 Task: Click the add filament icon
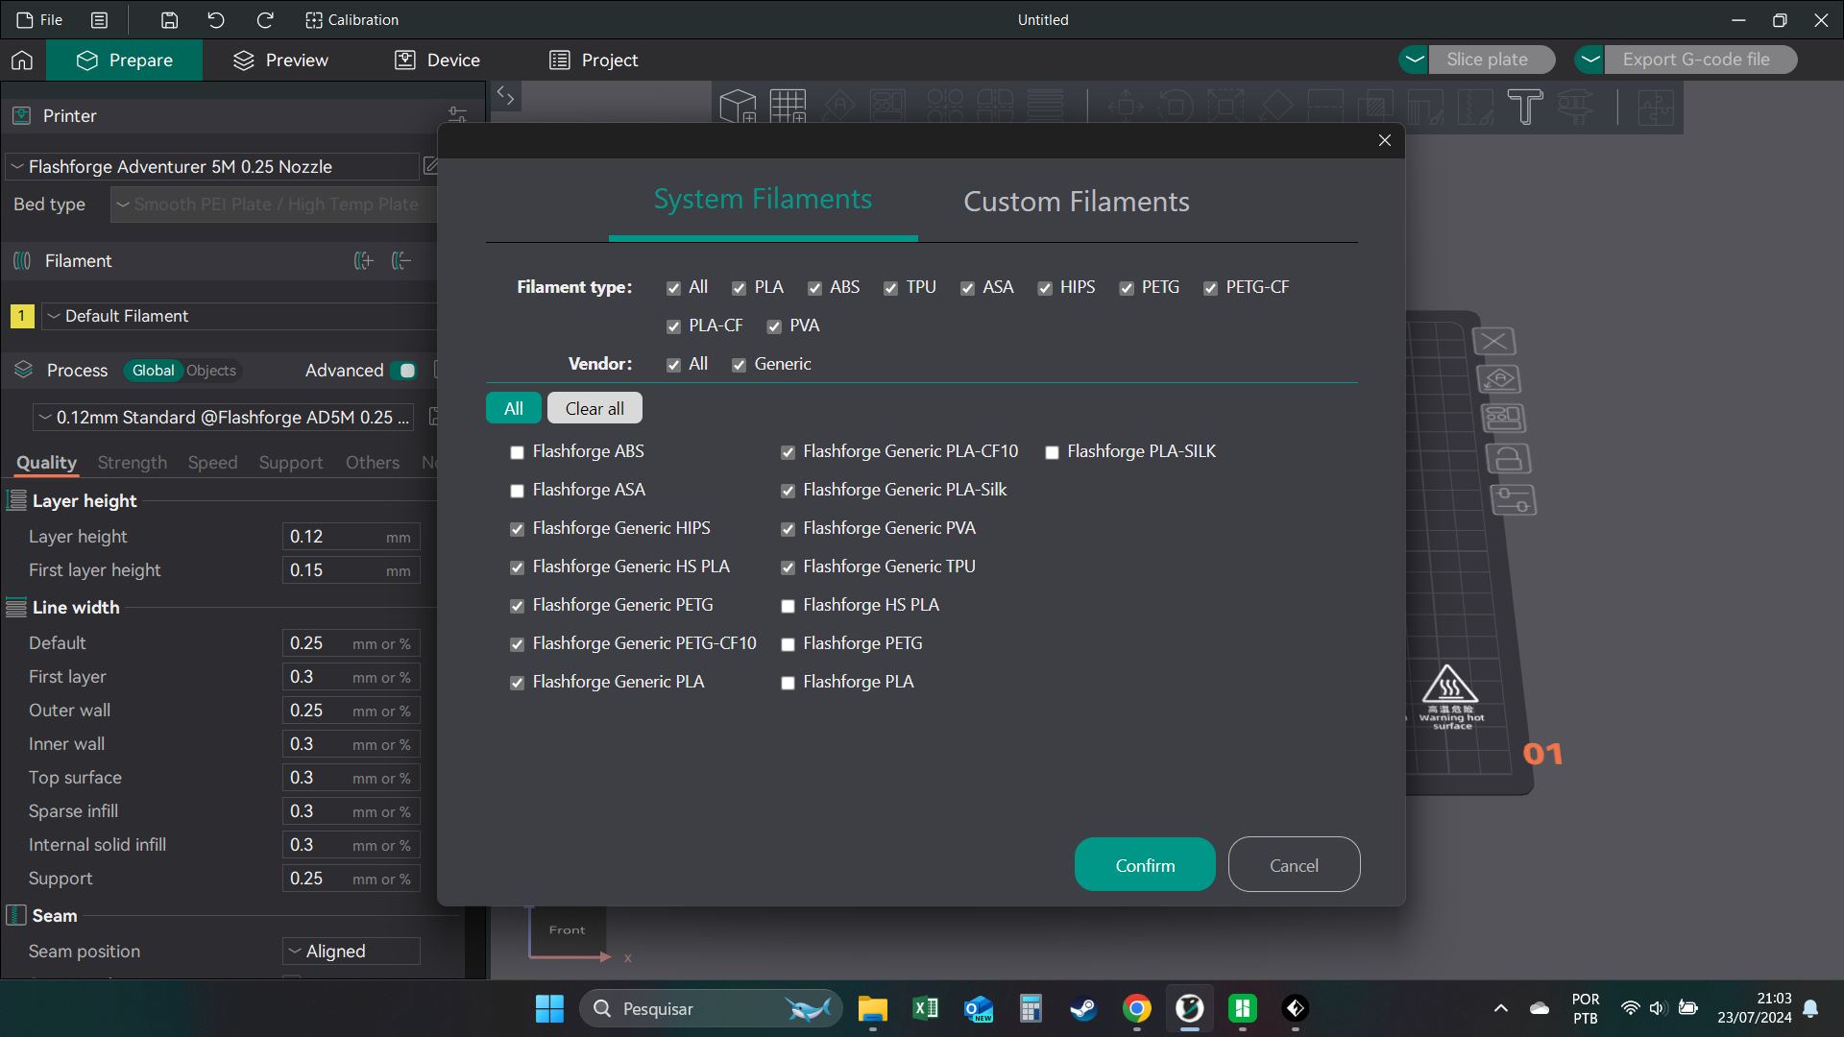363,260
